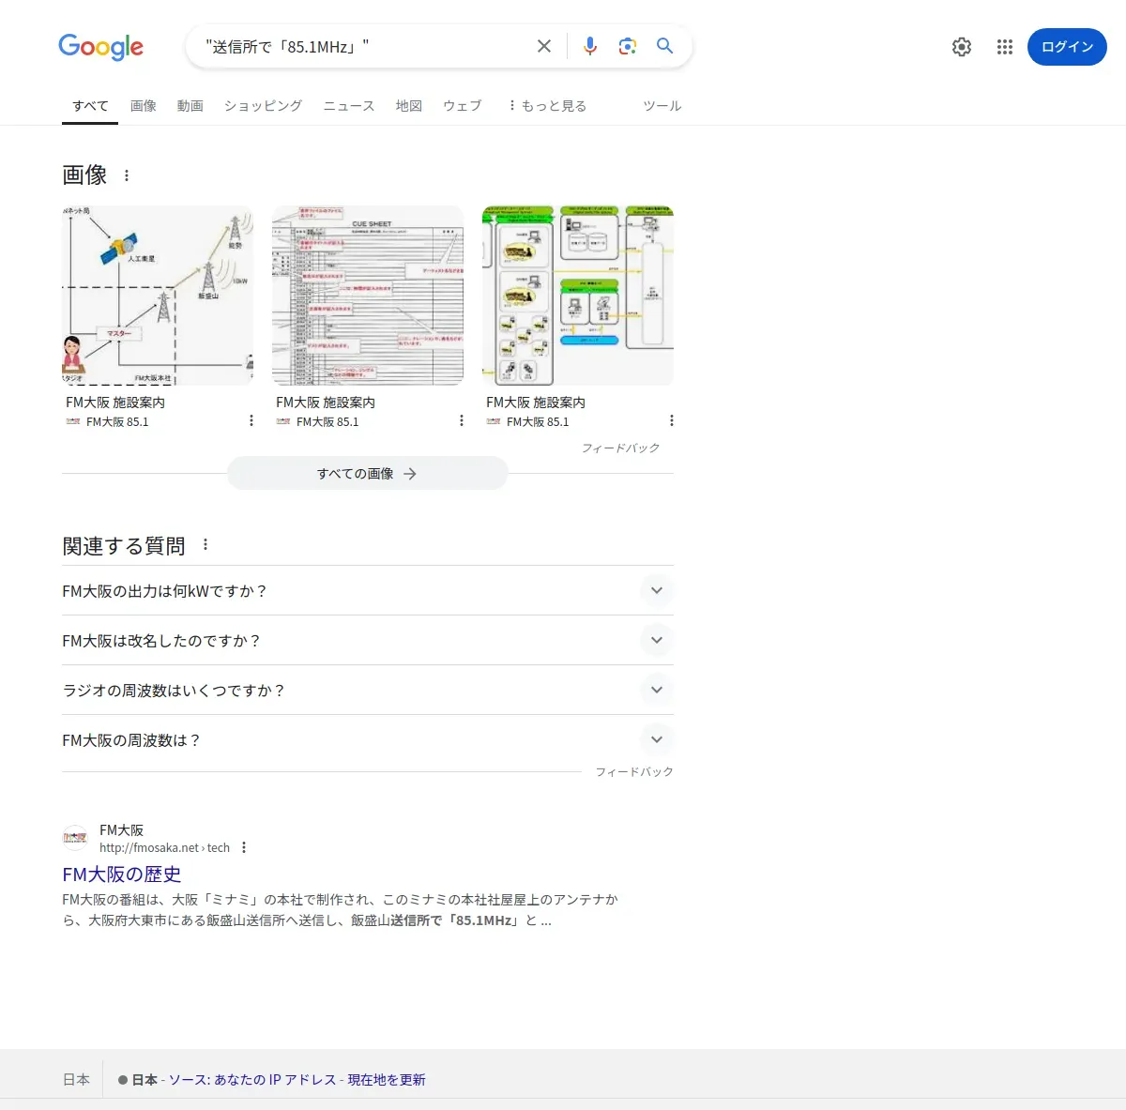Click フィードバック under the image results
1126x1110 pixels.
coord(620,448)
